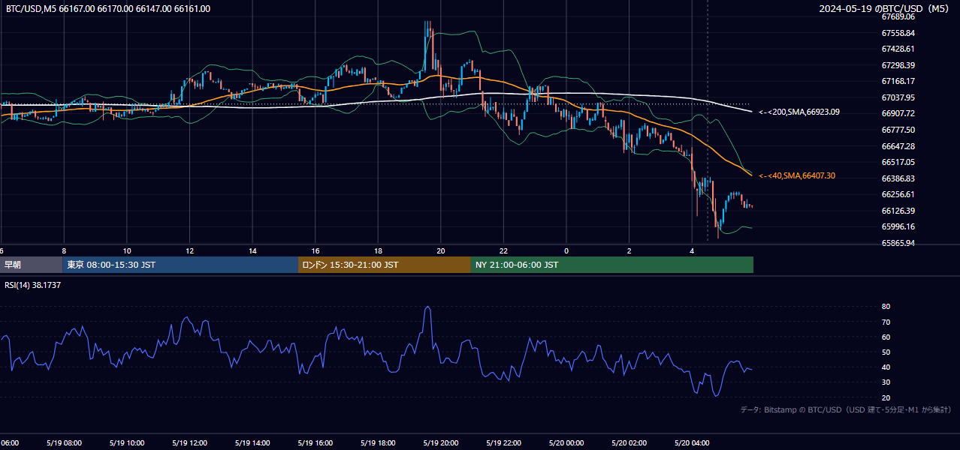Click price axis value 66386.83
The image size is (960, 450).
[x=898, y=178]
